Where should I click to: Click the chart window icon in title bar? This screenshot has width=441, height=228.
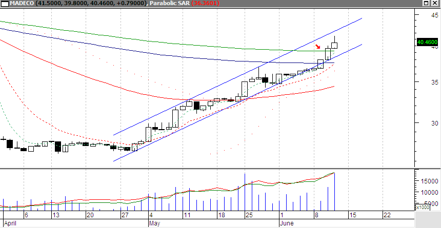(x=5, y=4)
